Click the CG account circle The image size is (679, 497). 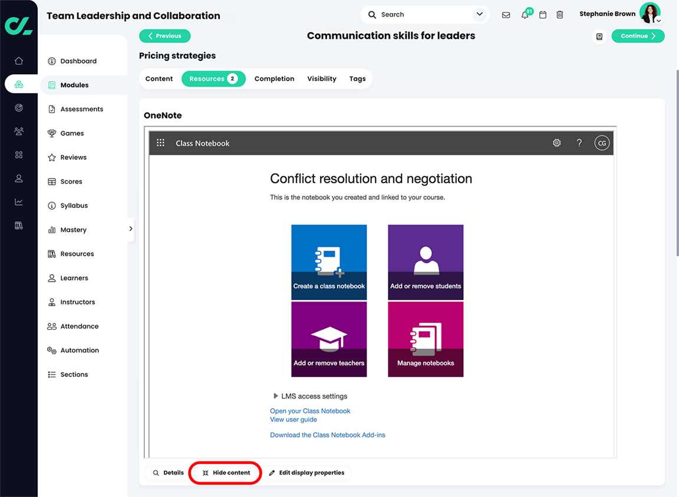pos(602,143)
